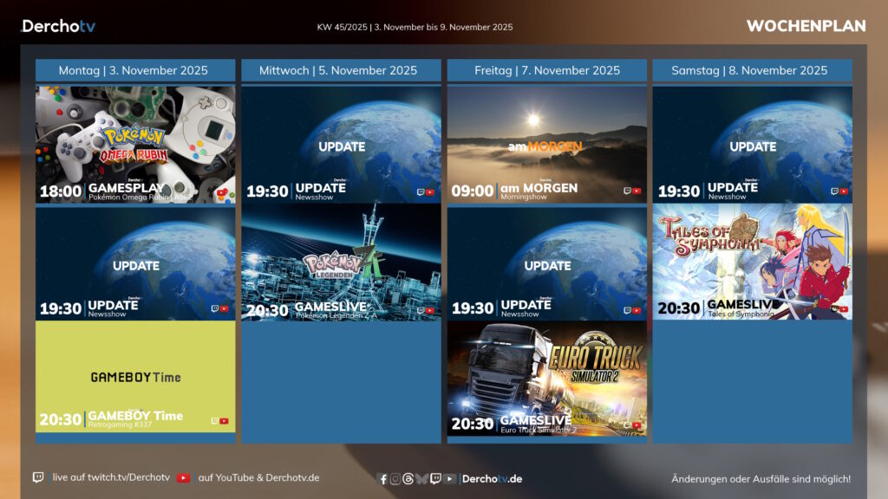Click the Twitch icon on the am MORGEN tile

point(627,191)
